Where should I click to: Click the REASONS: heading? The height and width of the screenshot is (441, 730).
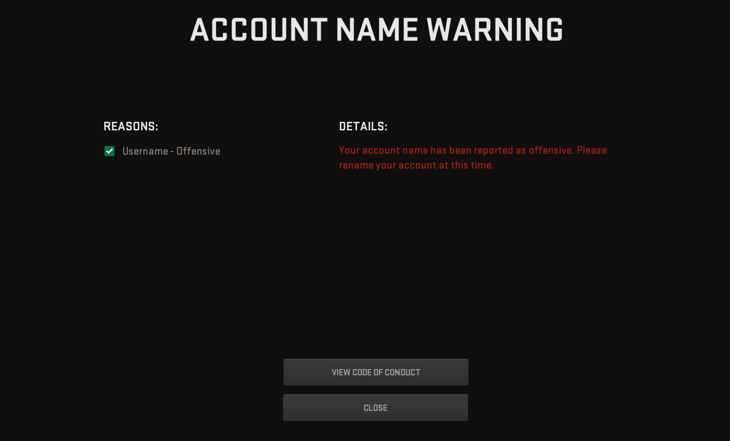point(131,127)
